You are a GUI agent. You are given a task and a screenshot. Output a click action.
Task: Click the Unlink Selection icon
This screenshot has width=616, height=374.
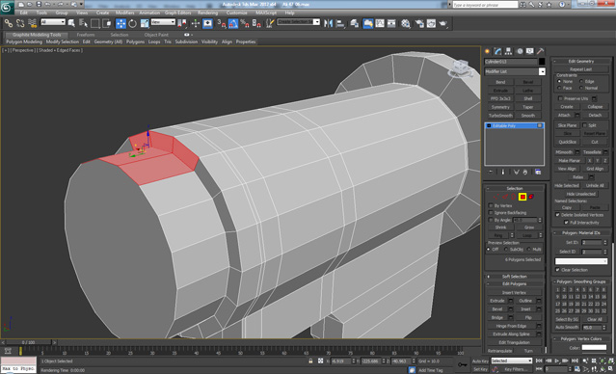(20, 23)
